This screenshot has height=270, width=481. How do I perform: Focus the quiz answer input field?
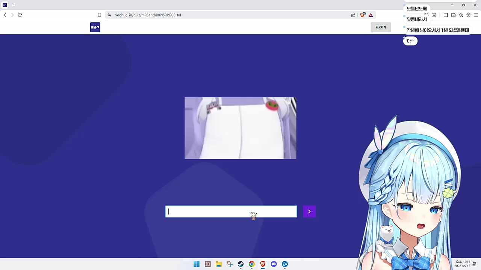click(x=231, y=211)
